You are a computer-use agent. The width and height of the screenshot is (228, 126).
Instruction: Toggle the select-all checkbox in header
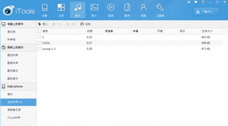(40, 31)
